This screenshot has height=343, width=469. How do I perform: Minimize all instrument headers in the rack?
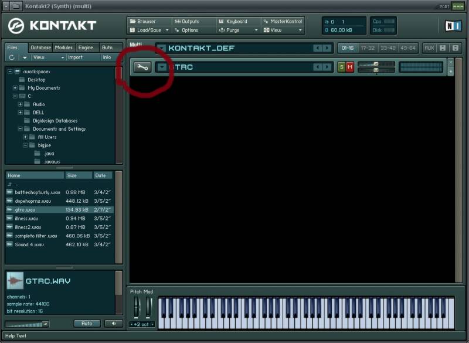tap(443, 48)
